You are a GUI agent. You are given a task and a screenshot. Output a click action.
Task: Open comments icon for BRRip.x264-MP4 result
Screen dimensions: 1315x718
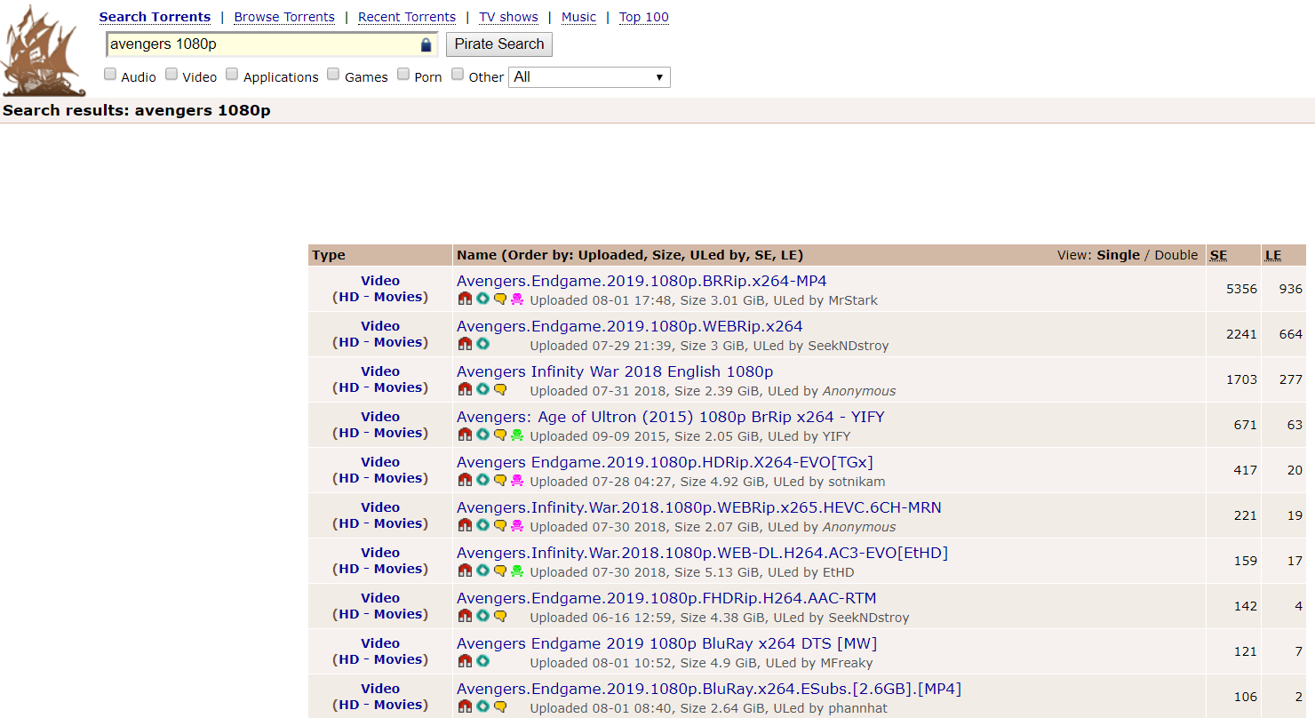(x=500, y=299)
